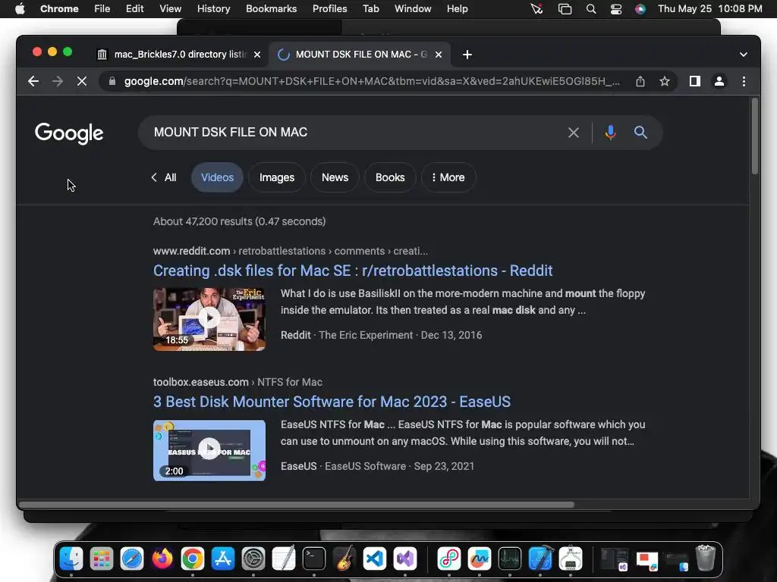
Task: Open a new tab with plus button
Action: point(467,55)
